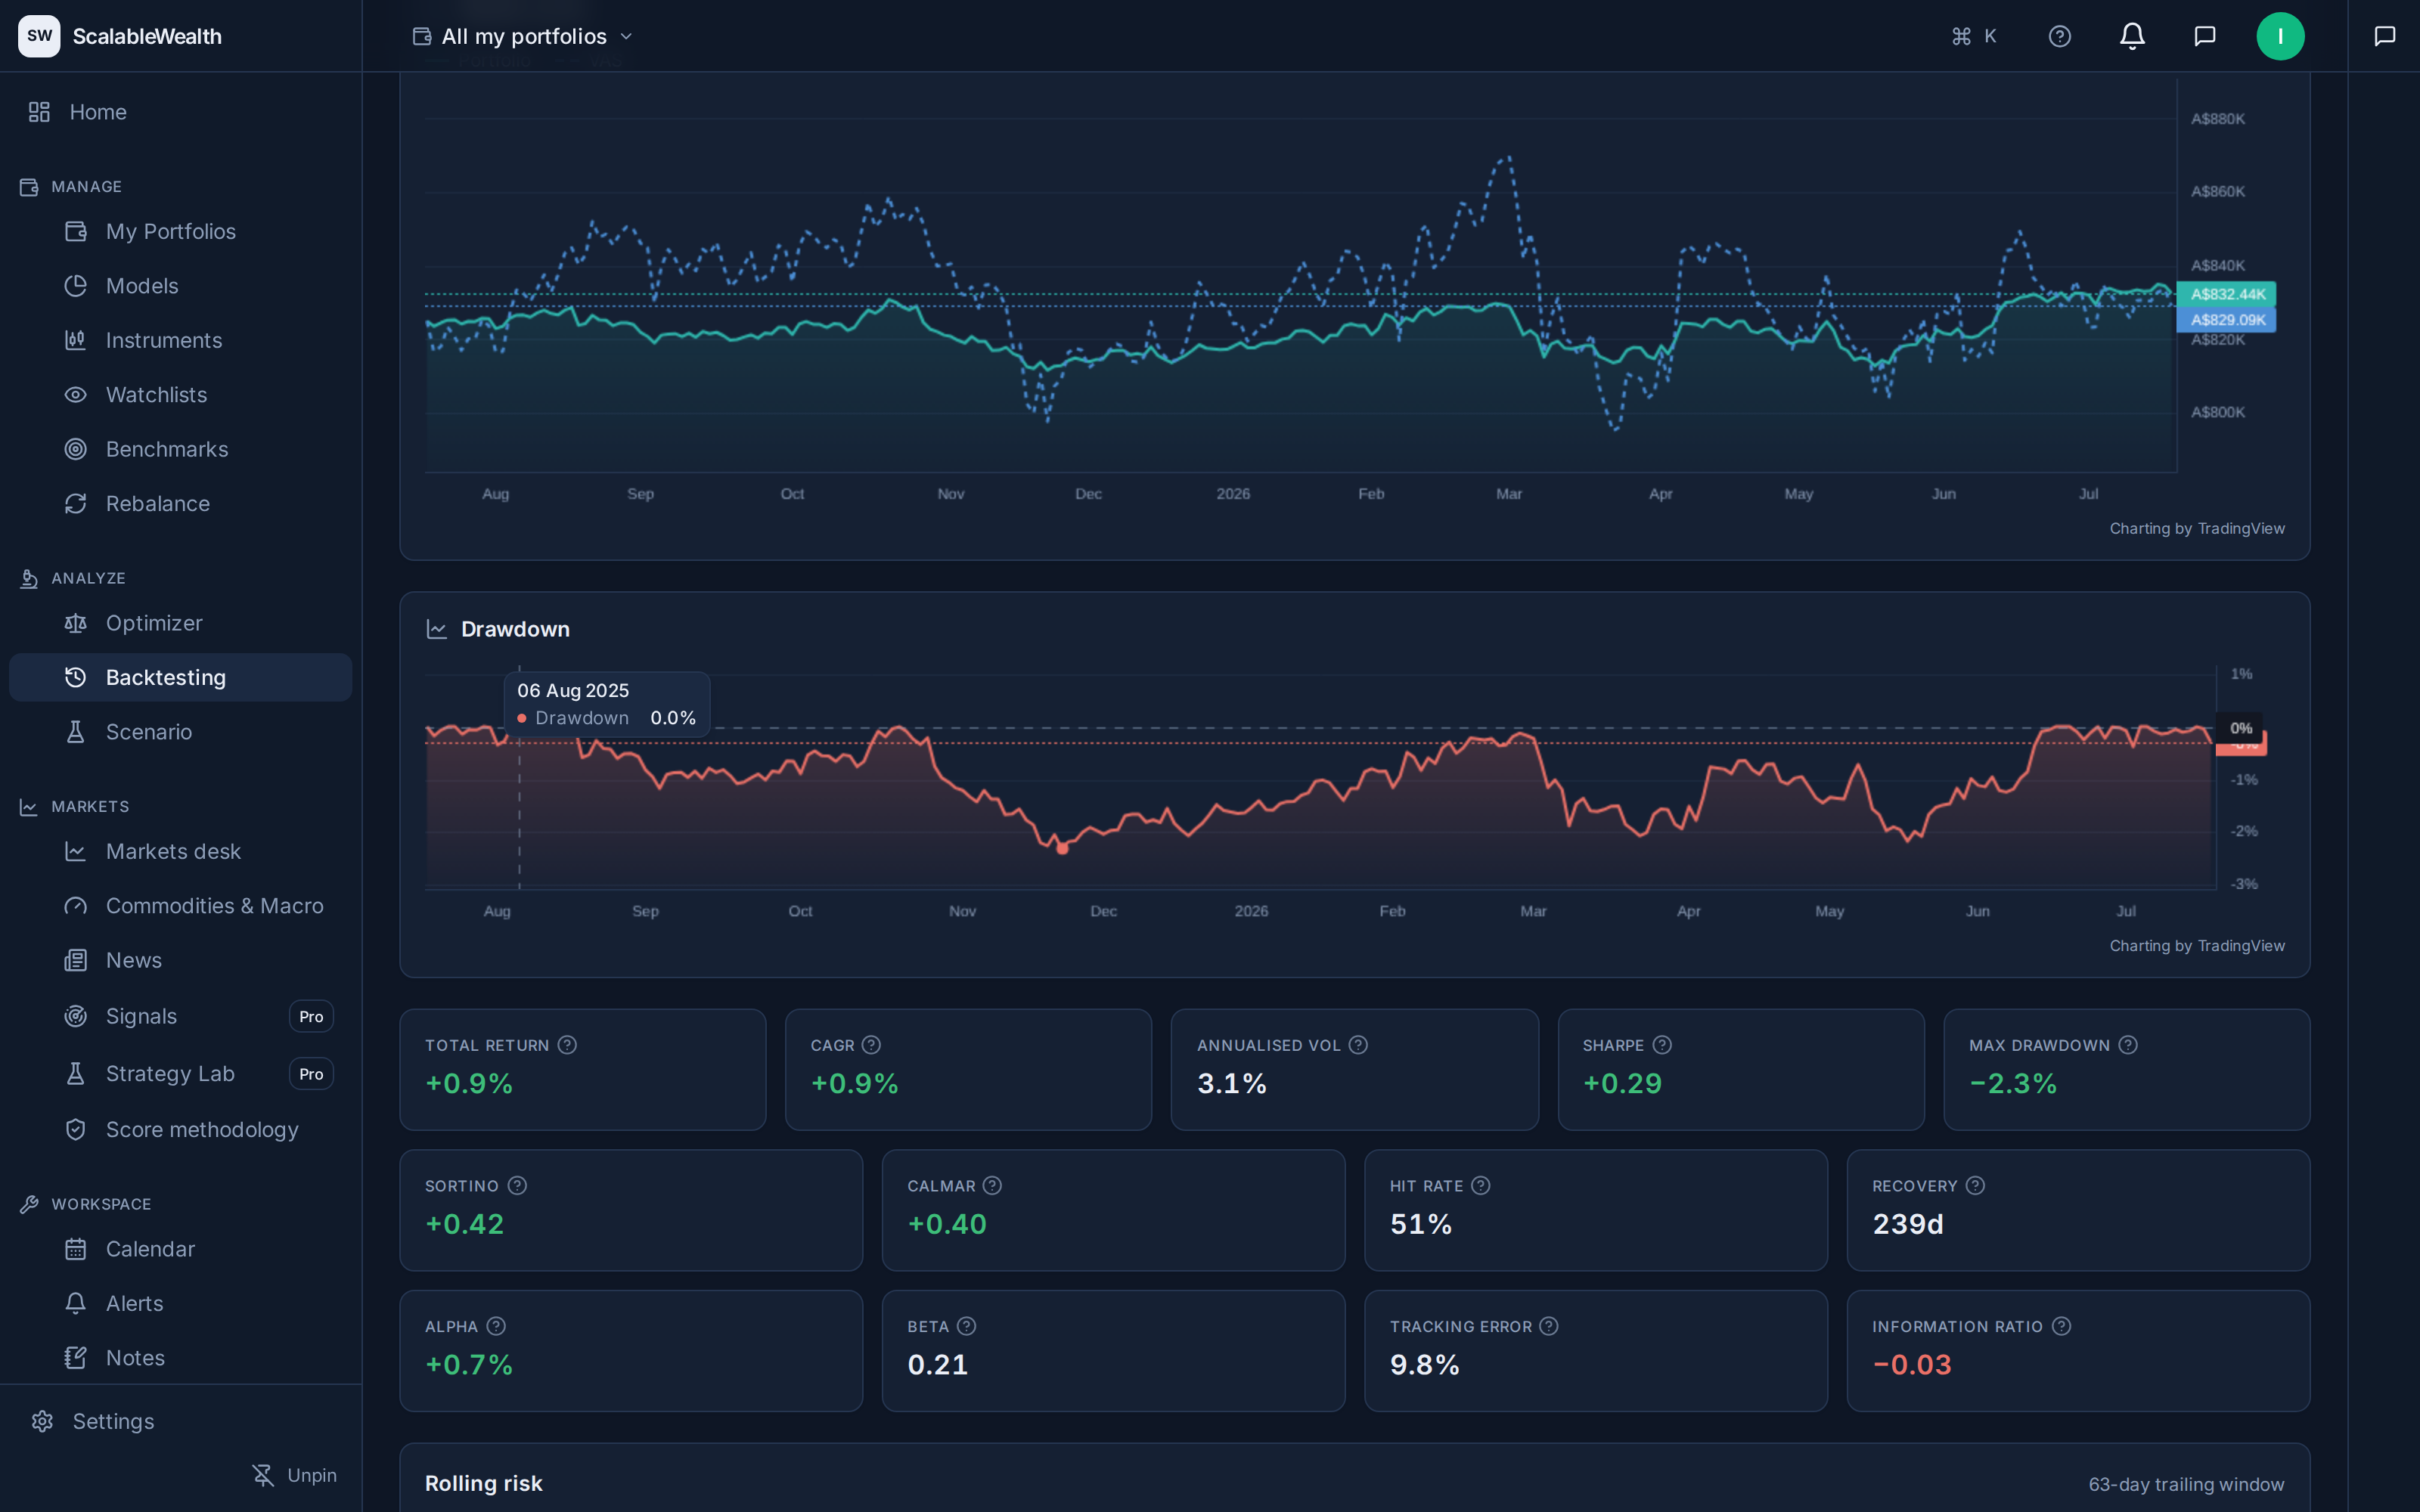This screenshot has height=1512, width=2420.
Task: Click the Home grid icon
Action: click(x=39, y=112)
